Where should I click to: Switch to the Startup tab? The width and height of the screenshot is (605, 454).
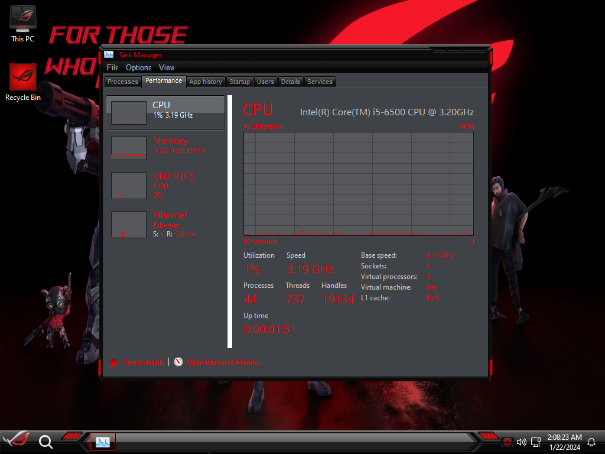click(x=239, y=82)
